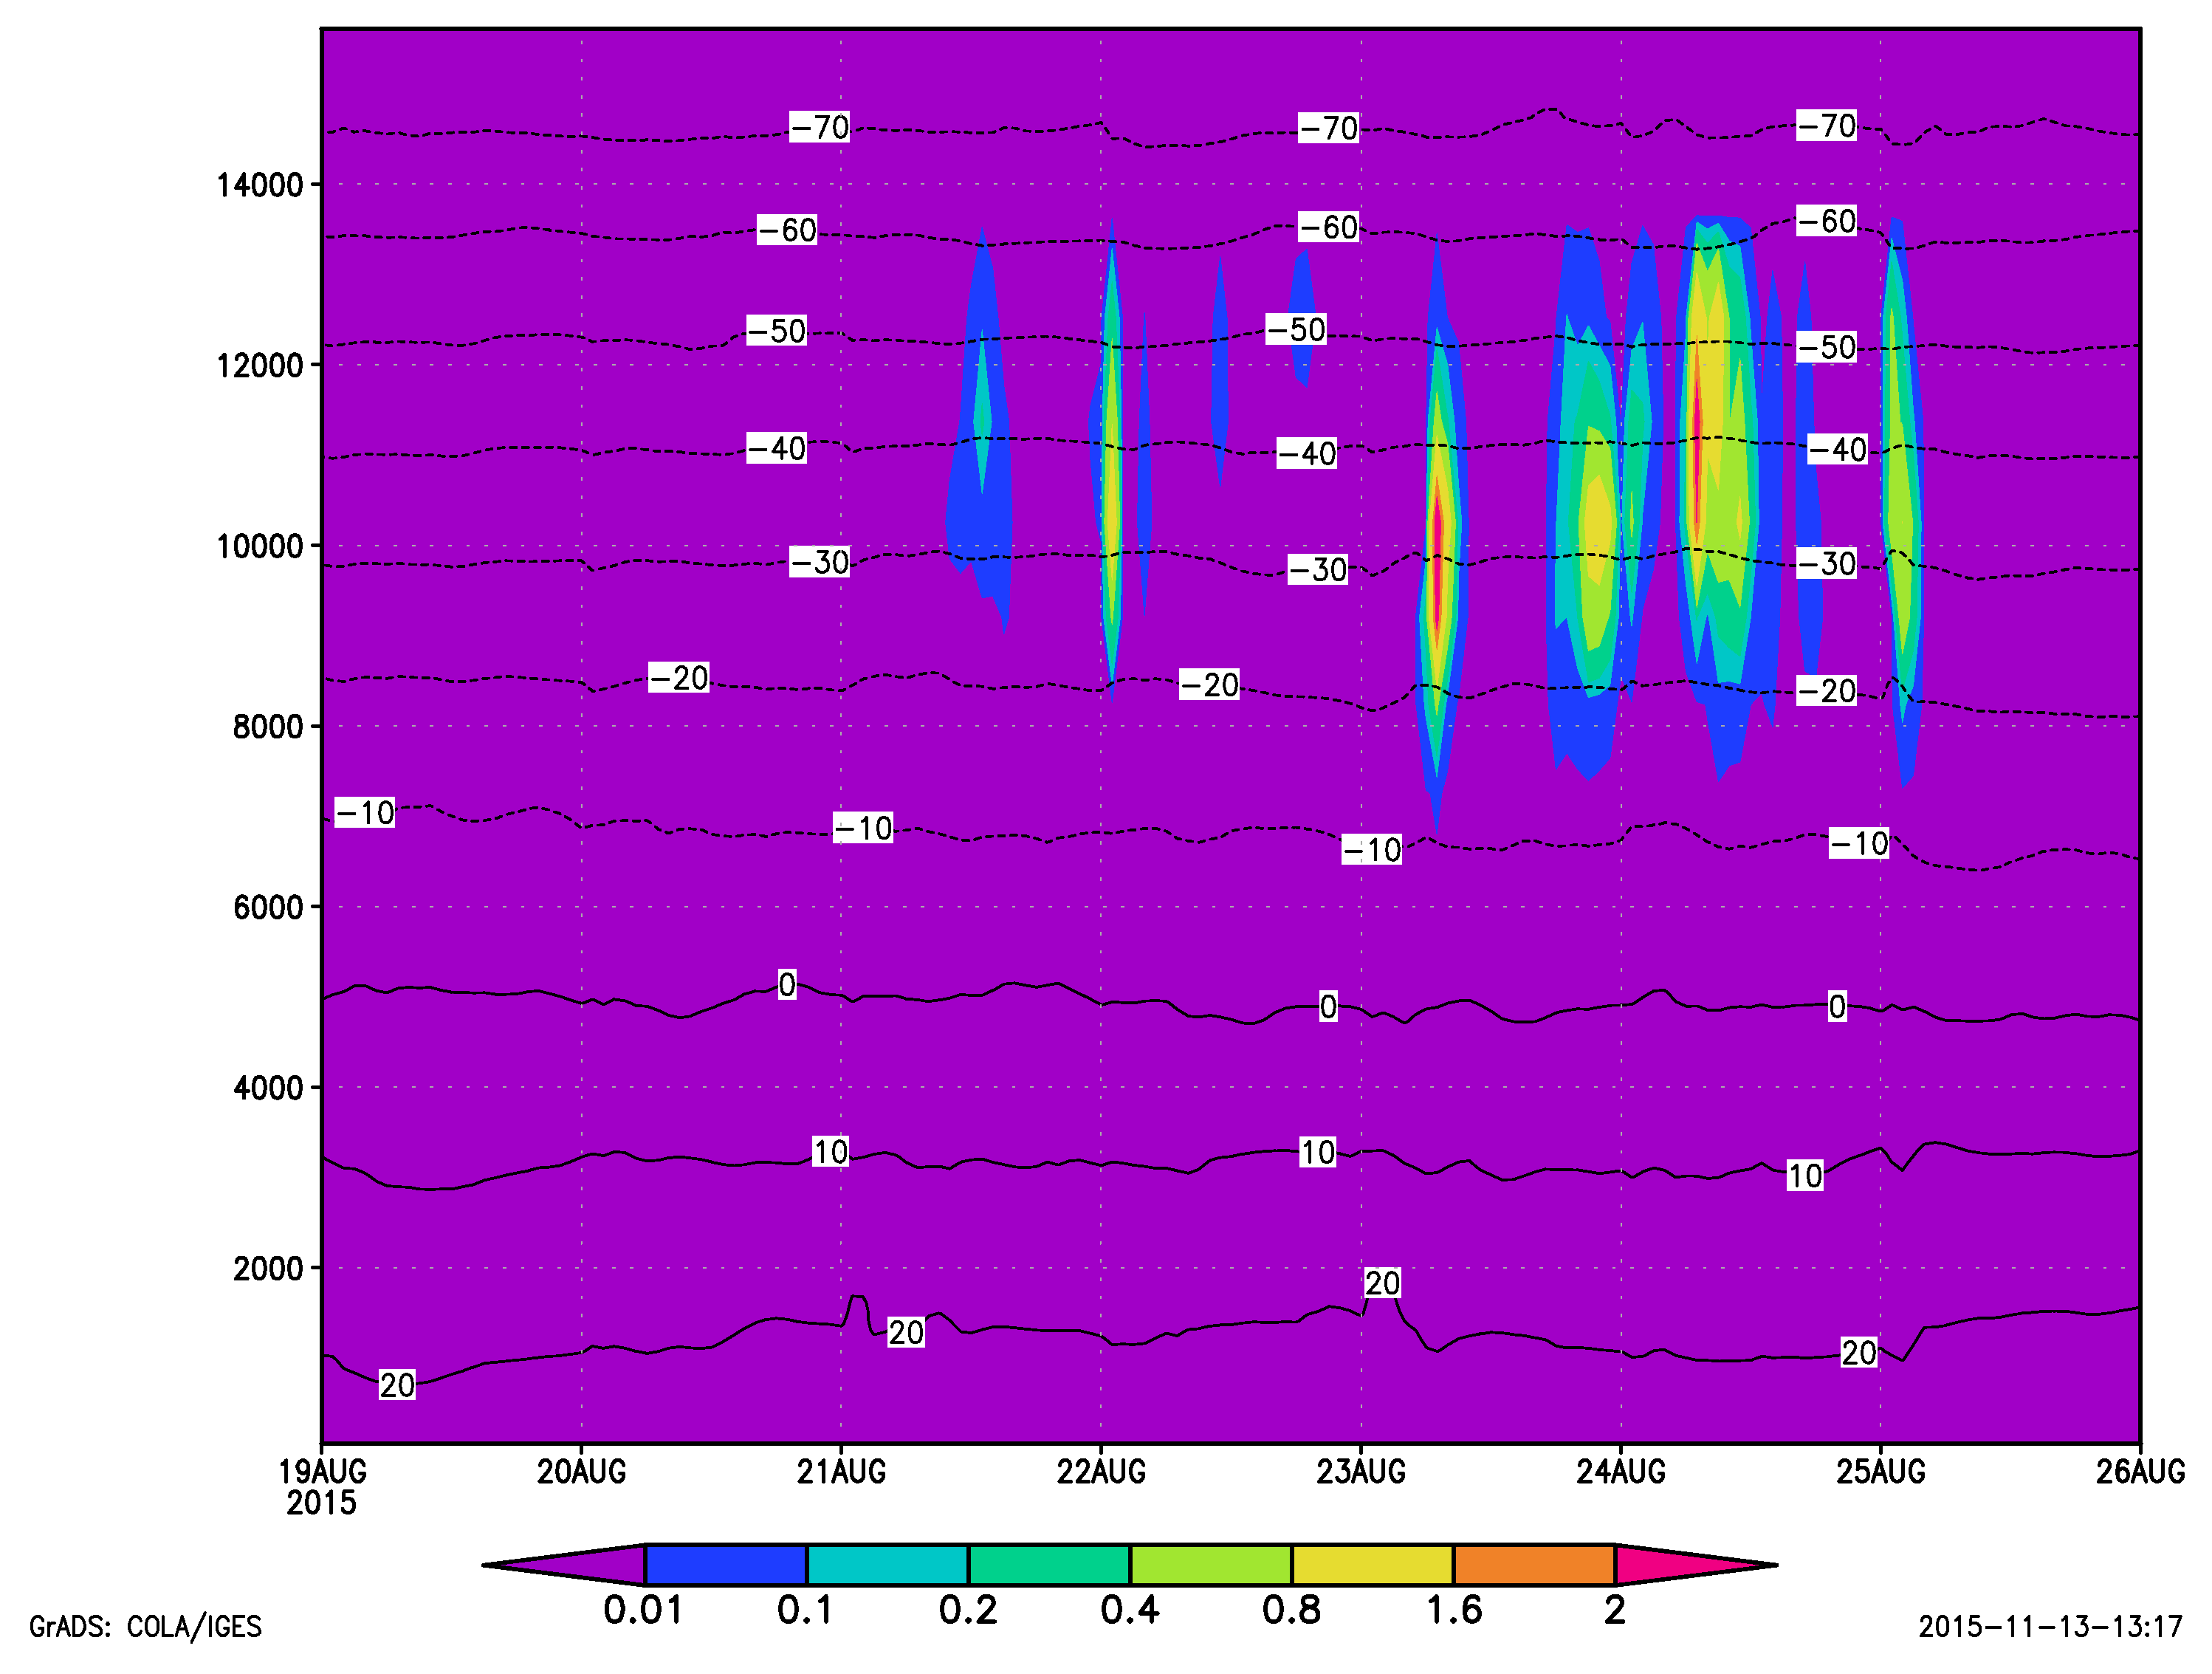Pick the green 0.2–0.4 colorbar segment
The width and height of the screenshot is (2212, 1674).
(x=1049, y=1565)
